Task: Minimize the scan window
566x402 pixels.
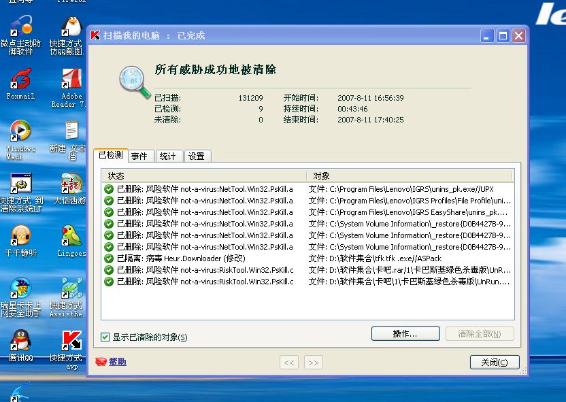Action: pyautogui.click(x=487, y=36)
